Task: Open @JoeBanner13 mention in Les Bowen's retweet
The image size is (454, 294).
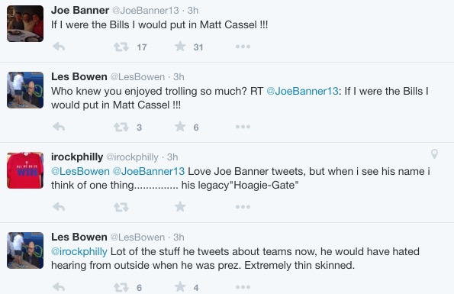Action: (302, 91)
